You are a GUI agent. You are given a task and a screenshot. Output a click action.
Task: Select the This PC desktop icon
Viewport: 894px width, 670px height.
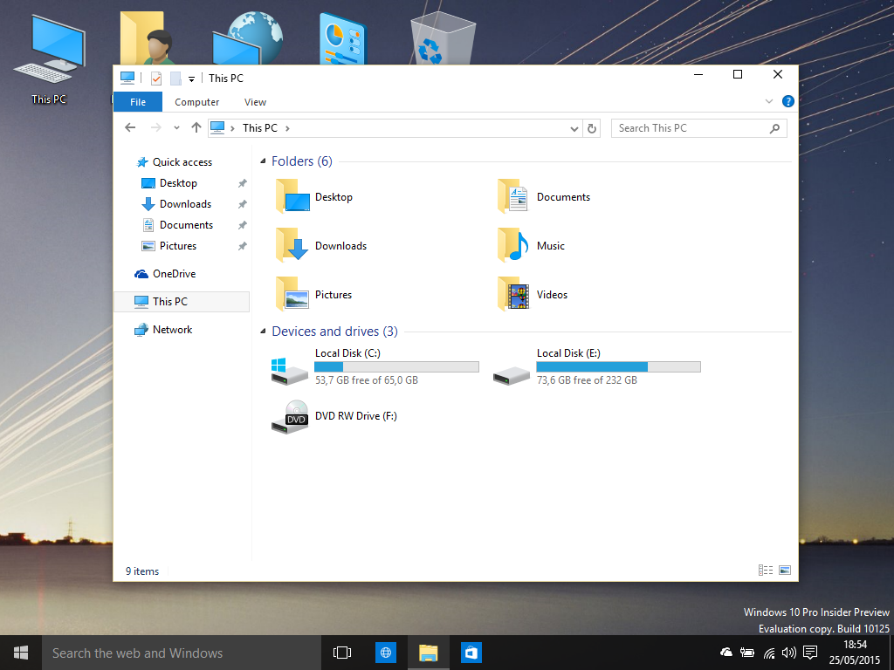tap(49, 60)
